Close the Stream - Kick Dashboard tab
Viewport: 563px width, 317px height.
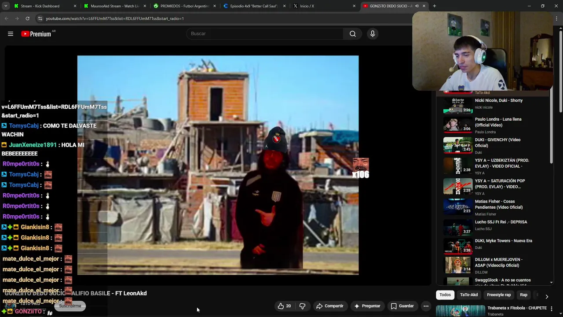[75, 6]
